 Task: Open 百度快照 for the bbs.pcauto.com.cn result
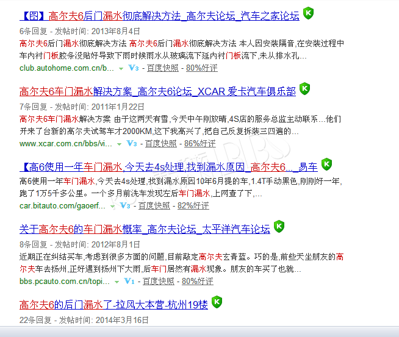159,281
